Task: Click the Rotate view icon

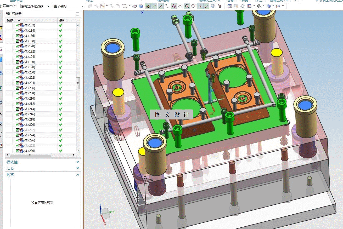Action: click(243, 6)
